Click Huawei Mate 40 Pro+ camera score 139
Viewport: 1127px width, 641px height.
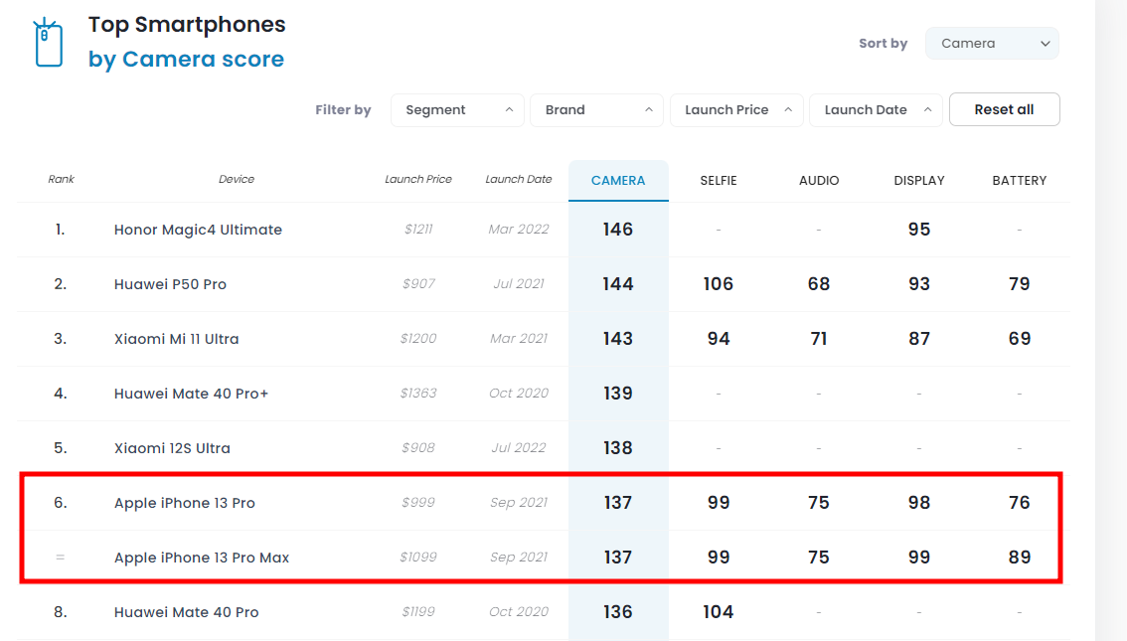[x=618, y=394]
